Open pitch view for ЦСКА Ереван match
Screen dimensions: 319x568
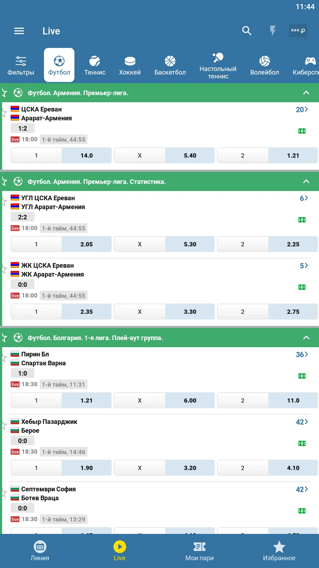[302, 131]
